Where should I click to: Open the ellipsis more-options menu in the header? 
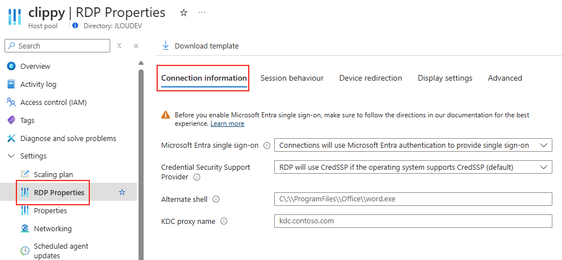(x=202, y=13)
